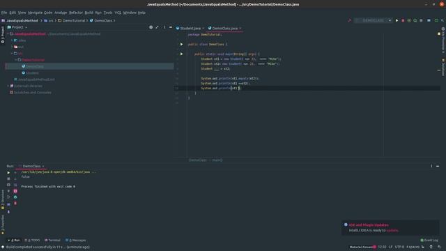Select DemoClass file in project tree
The image size is (446, 251).
pyautogui.click(x=35, y=66)
